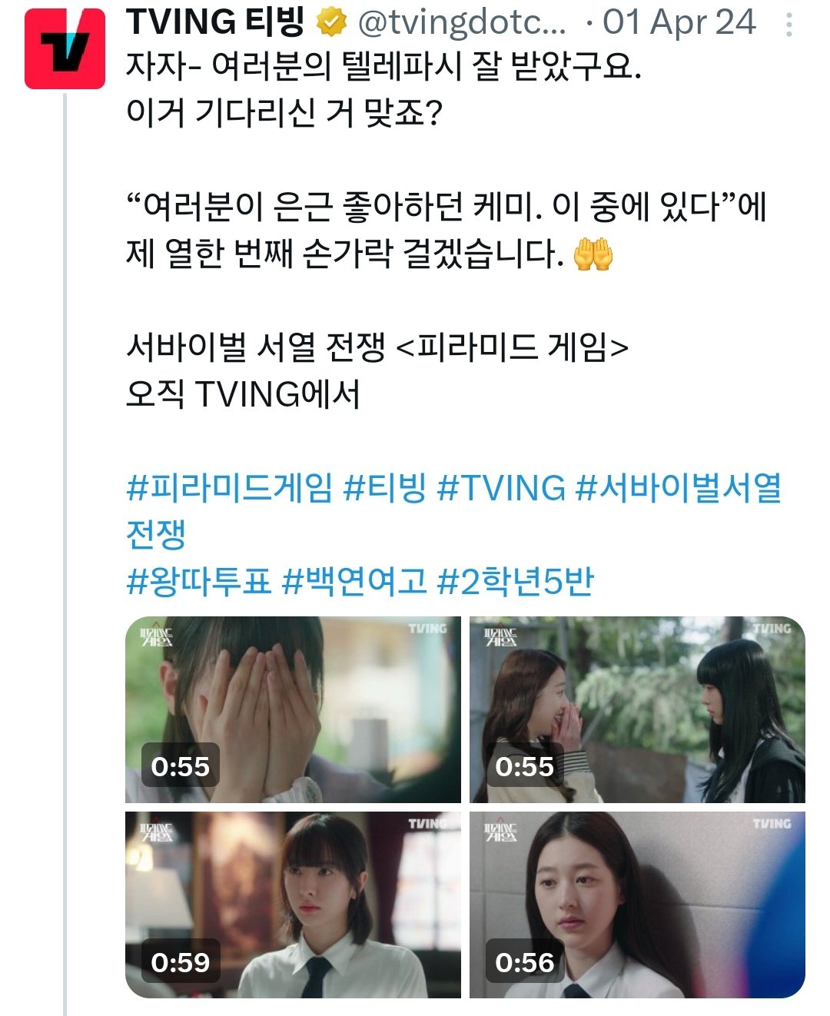This screenshot has height=1016, width=830.
Task: Play the video of girl covering her face
Action: click(x=293, y=709)
